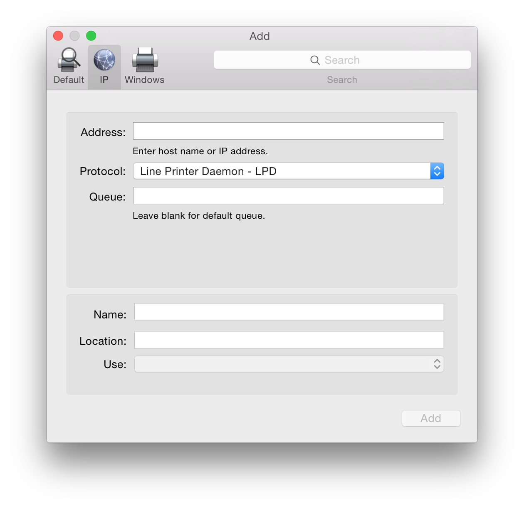524x509 pixels.
Task: Select the Default printer browser icon
Action: pos(69,67)
